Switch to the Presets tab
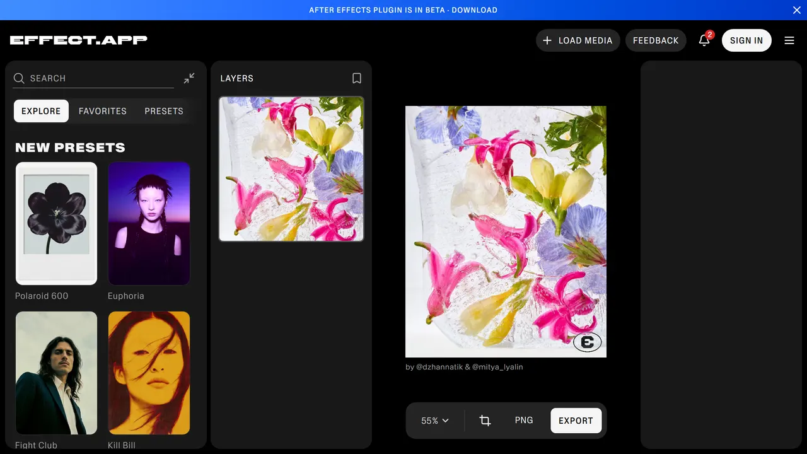807x454 pixels. pyautogui.click(x=164, y=111)
